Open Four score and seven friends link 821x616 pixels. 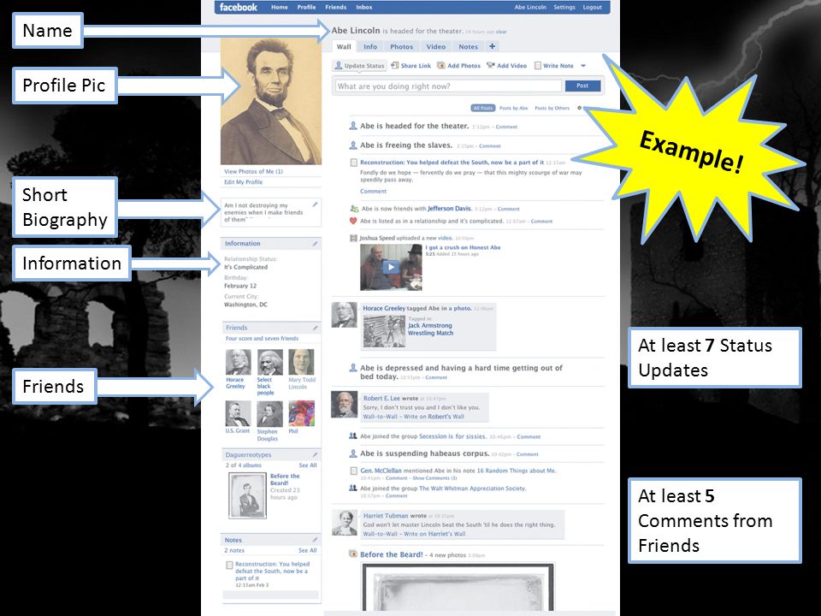click(262, 339)
